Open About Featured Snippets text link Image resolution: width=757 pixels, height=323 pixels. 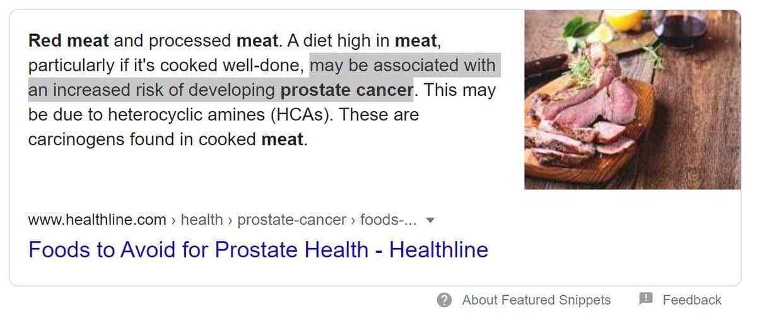[536, 300]
